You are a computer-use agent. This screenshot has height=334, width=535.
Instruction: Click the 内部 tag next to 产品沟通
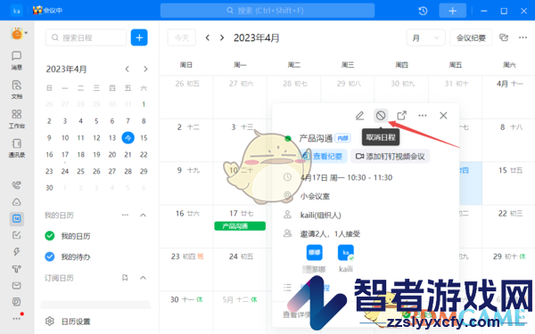(x=343, y=138)
